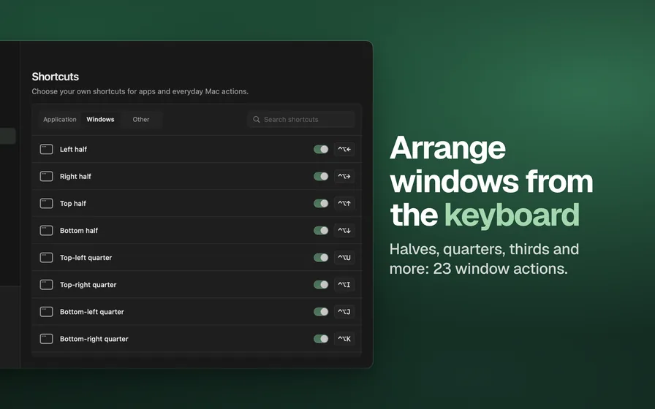The width and height of the screenshot is (655, 409).
Task: Change the Bottom half shortcut key
Action: pyautogui.click(x=344, y=230)
